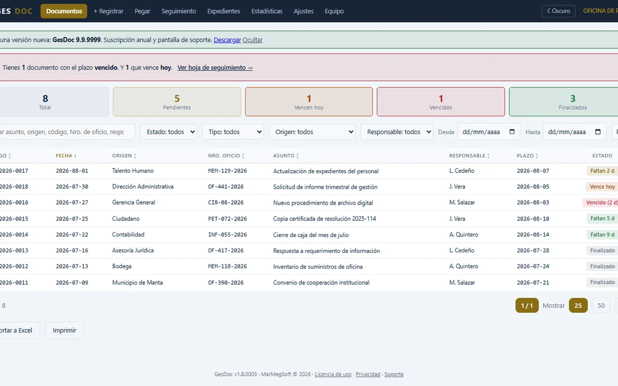Open the Privacidad footer link
Screen dimensions: 618x386
368,374
